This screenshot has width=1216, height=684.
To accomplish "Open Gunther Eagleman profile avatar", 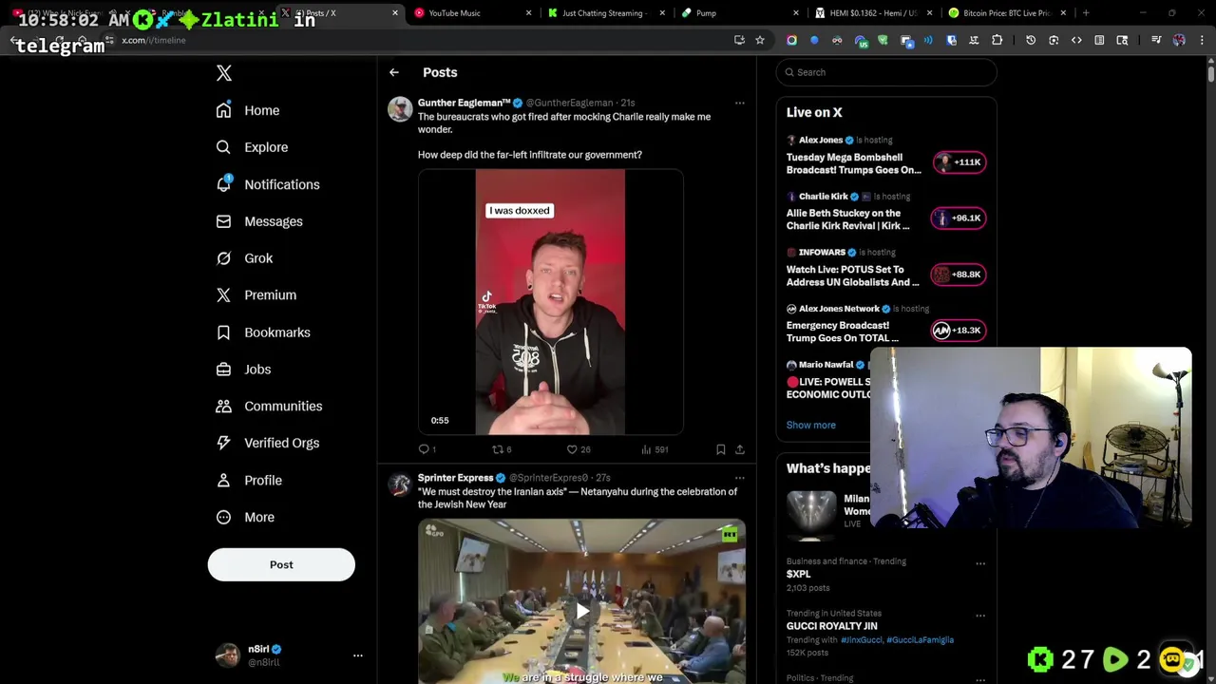I will 400,108.
